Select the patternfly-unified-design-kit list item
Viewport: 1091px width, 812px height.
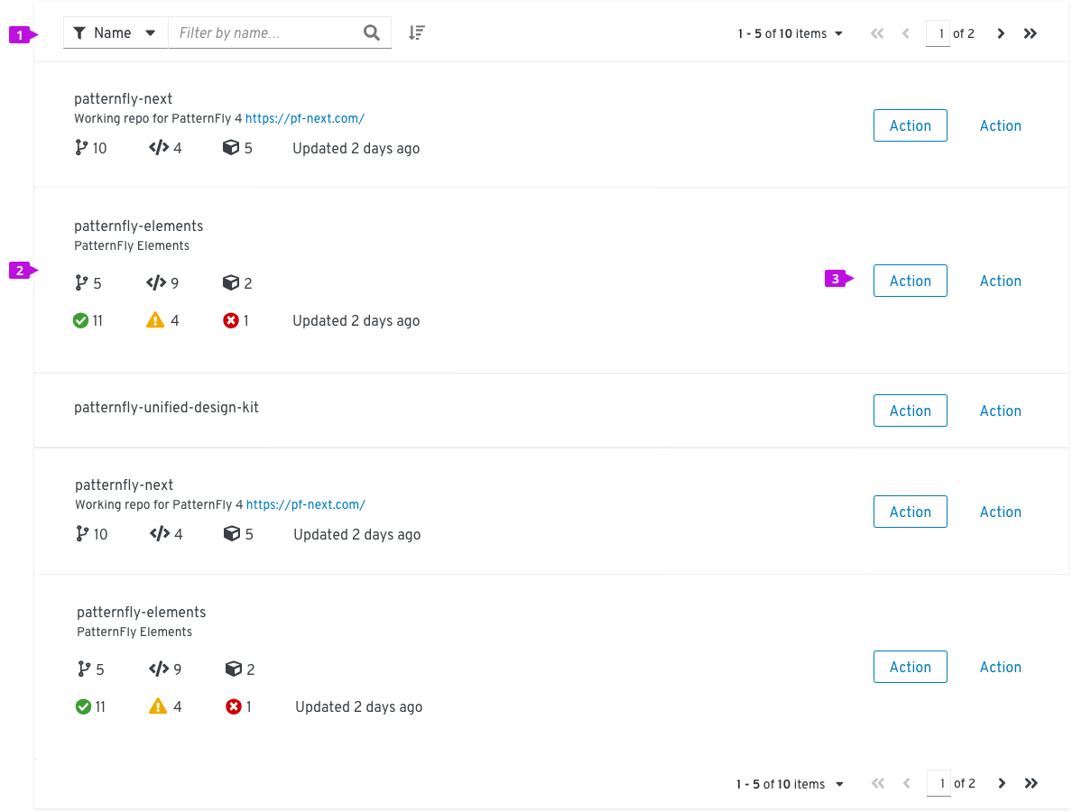(x=551, y=411)
